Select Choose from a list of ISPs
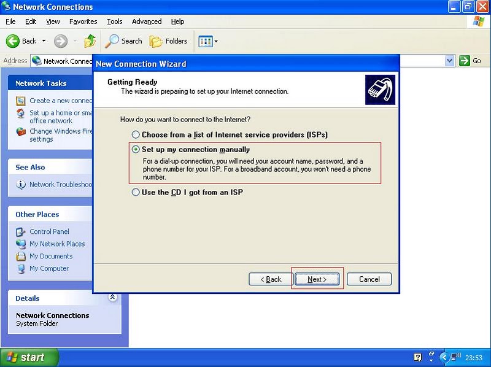491x367 pixels. click(x=136, y=134)
